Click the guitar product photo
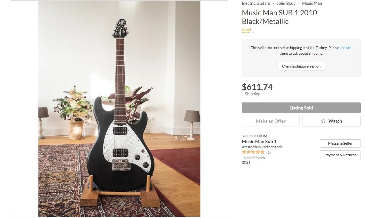This screenshot has width=365, height=218. pos(119,109)
